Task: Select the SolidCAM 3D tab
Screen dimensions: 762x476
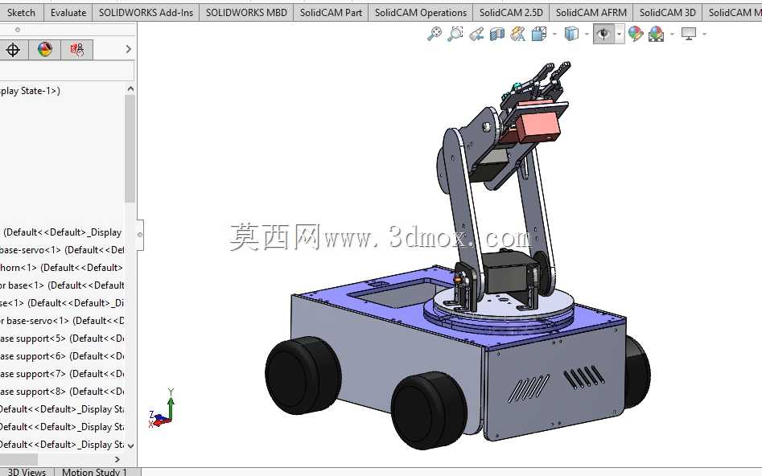Action: click(667, 13)
